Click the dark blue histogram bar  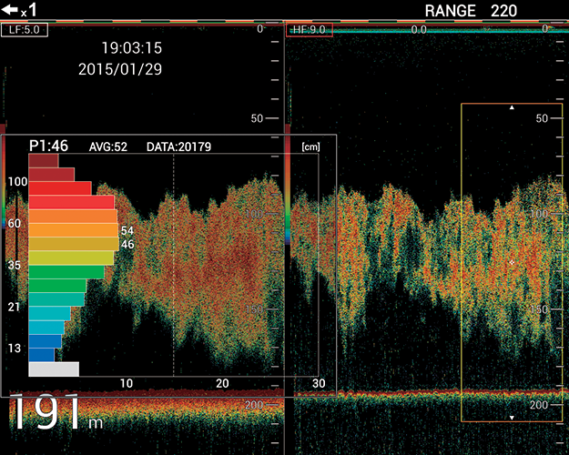(43, 354)
